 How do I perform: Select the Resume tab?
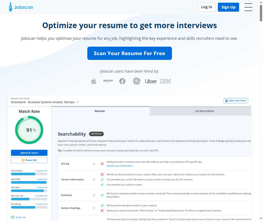pos(100,111)
